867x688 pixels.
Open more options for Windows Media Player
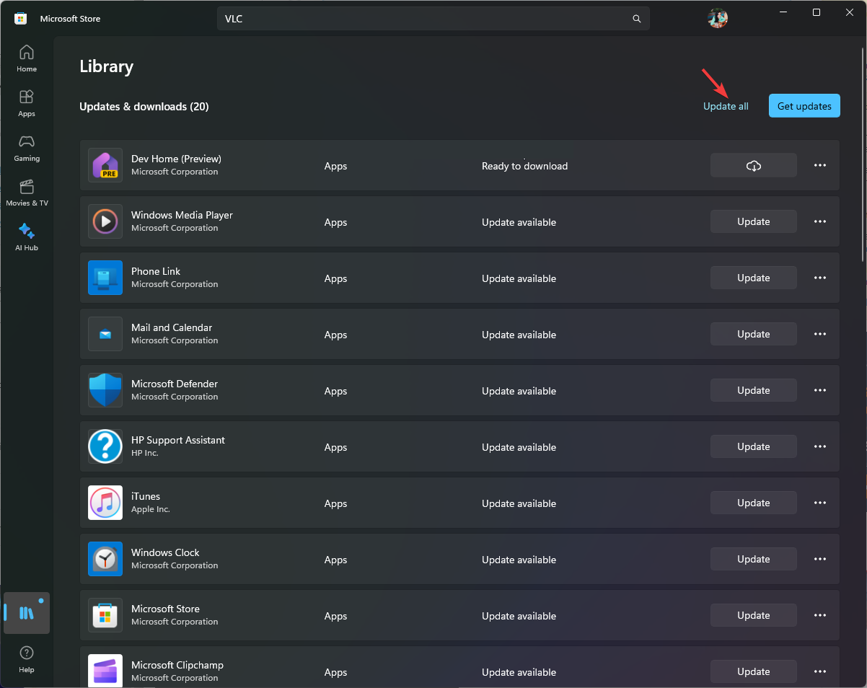tap(820, 221)
